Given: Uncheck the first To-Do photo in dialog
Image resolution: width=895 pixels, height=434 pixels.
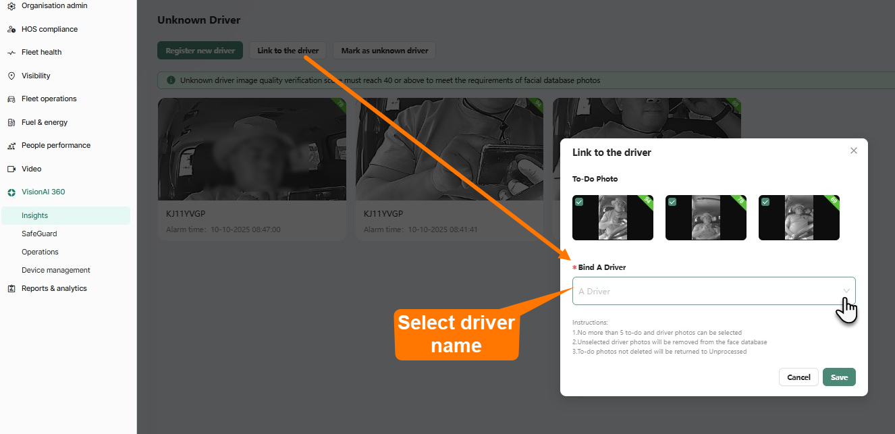Looking at the screenshot, I should point(579,201).
